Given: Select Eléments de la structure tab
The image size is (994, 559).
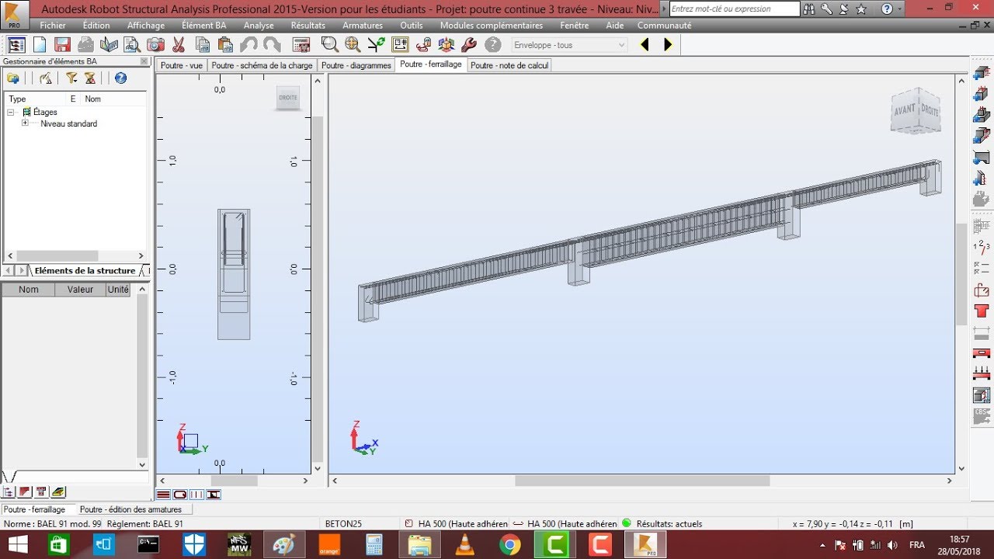Looking at the screenshot, I should pos(84,270).
